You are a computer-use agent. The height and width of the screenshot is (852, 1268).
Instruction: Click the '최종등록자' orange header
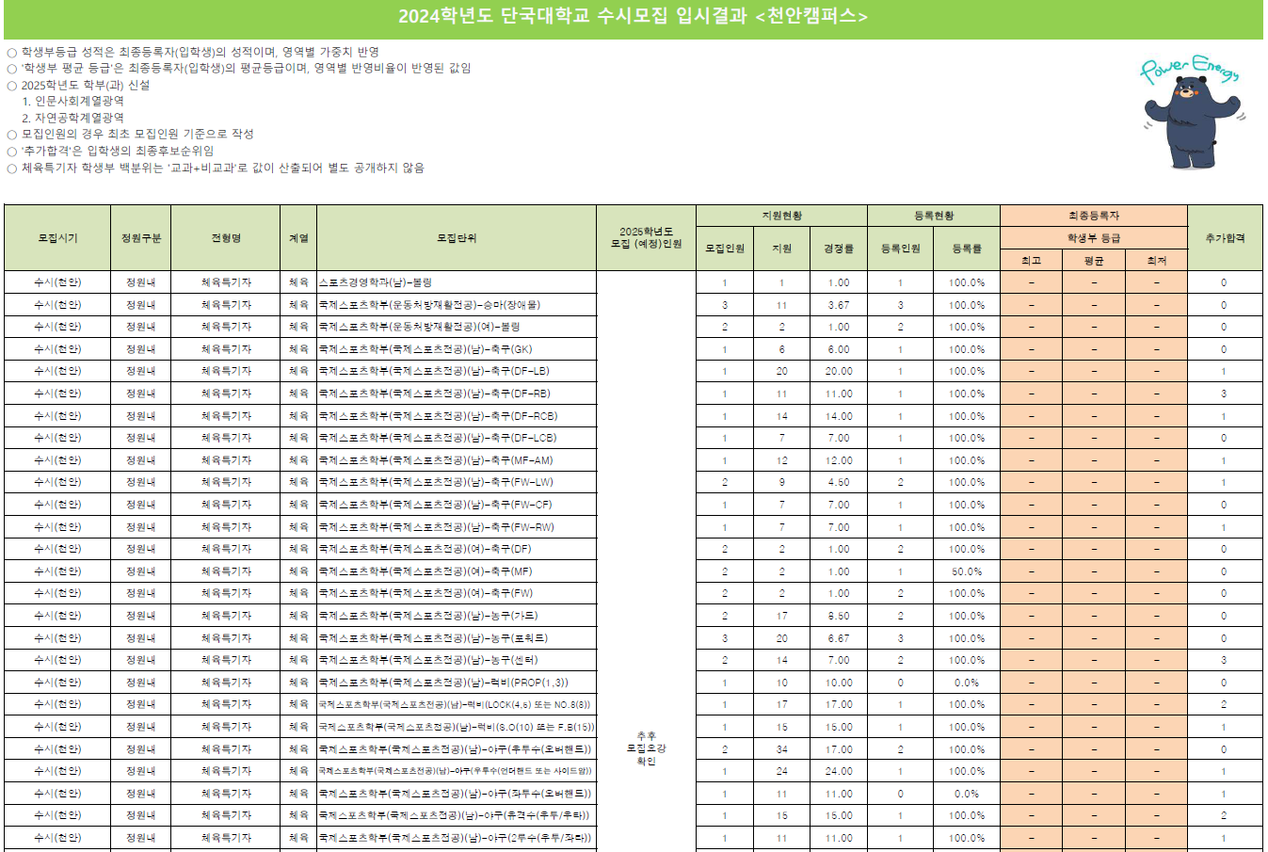coord(1094,216)
